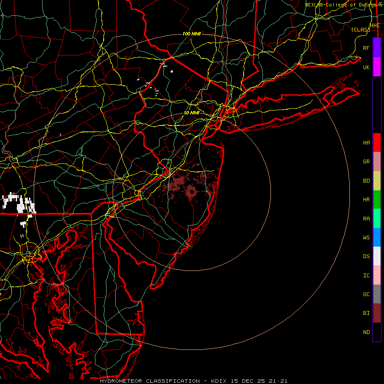Click the IC legend label

tap(367, 276)
